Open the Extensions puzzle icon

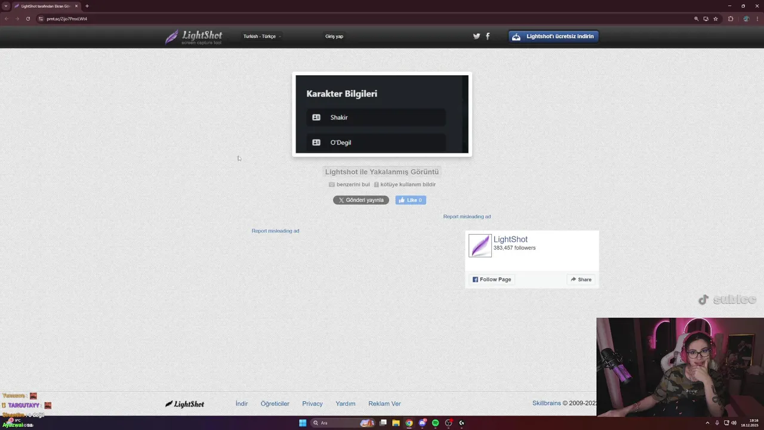click(x=731, y=19)
